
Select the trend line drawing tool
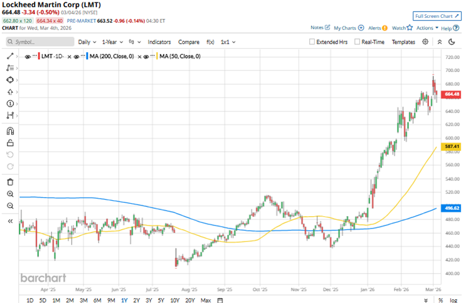[10, 56]
